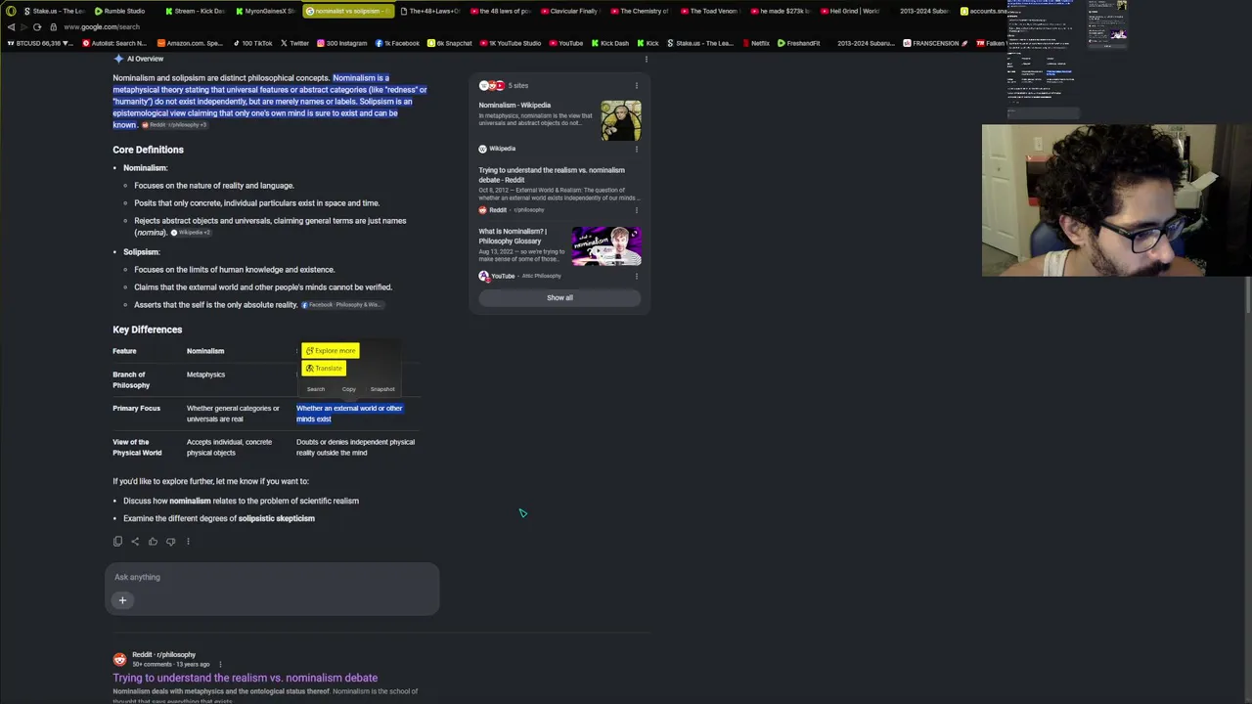Click 'Doubts or denies independent physical reality' cell
This screenshot has width=1252, height=704.
coord(355,447)
